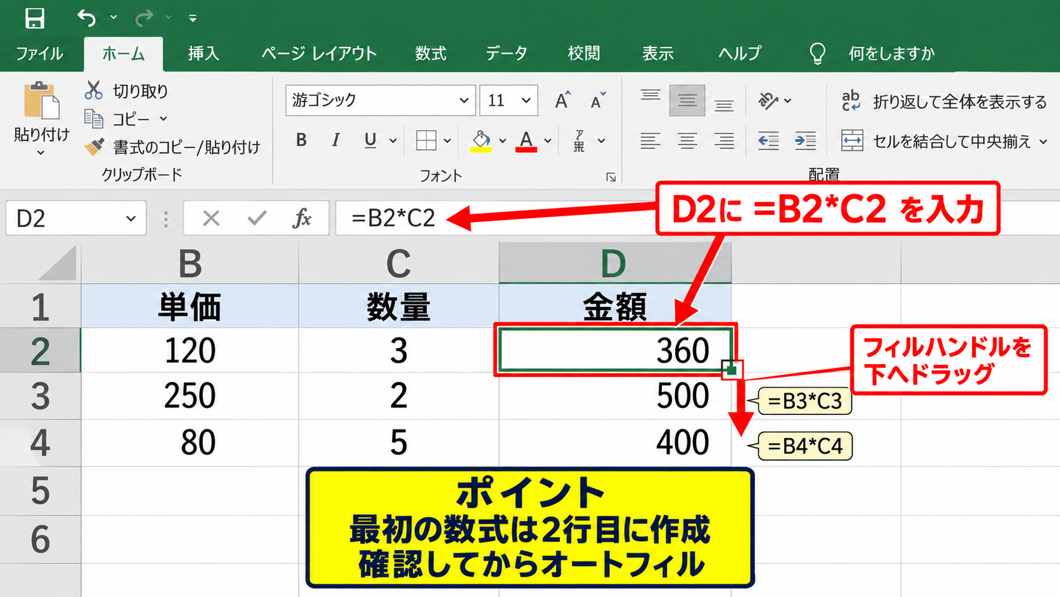The height and width of the screenshot is (597, 1060).
Task: Open Customize Quick Access Toolbar menu
Action: [x=192, y=18]
